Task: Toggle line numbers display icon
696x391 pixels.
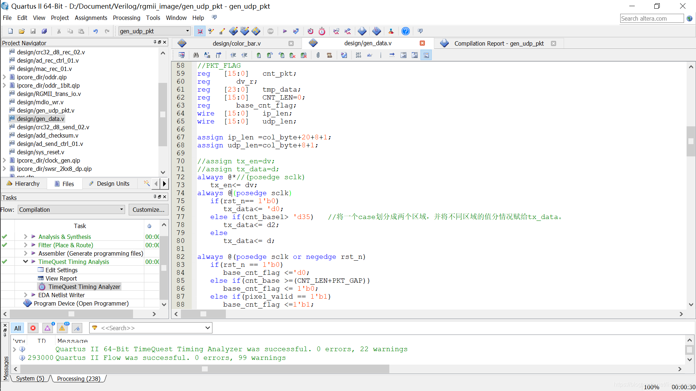Action: tap(358, 55)
